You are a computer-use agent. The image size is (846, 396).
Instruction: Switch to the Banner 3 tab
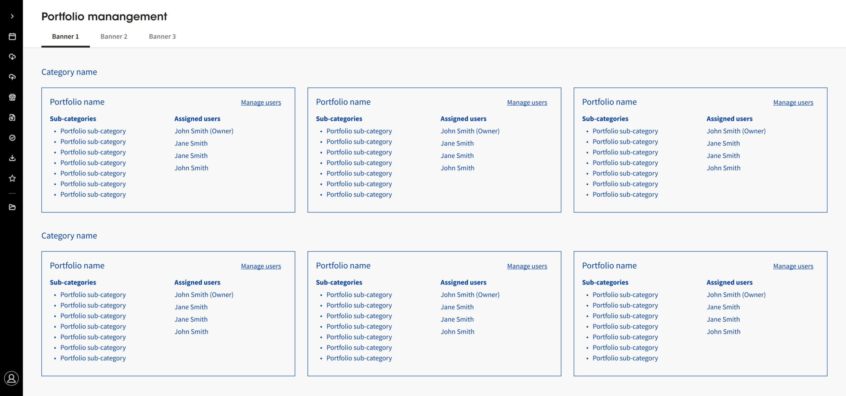point(162,37)
